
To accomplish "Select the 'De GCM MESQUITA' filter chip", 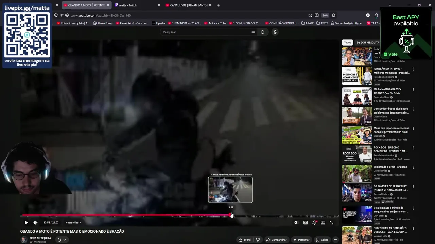I will pyautogui.click(x=367, y=42).
